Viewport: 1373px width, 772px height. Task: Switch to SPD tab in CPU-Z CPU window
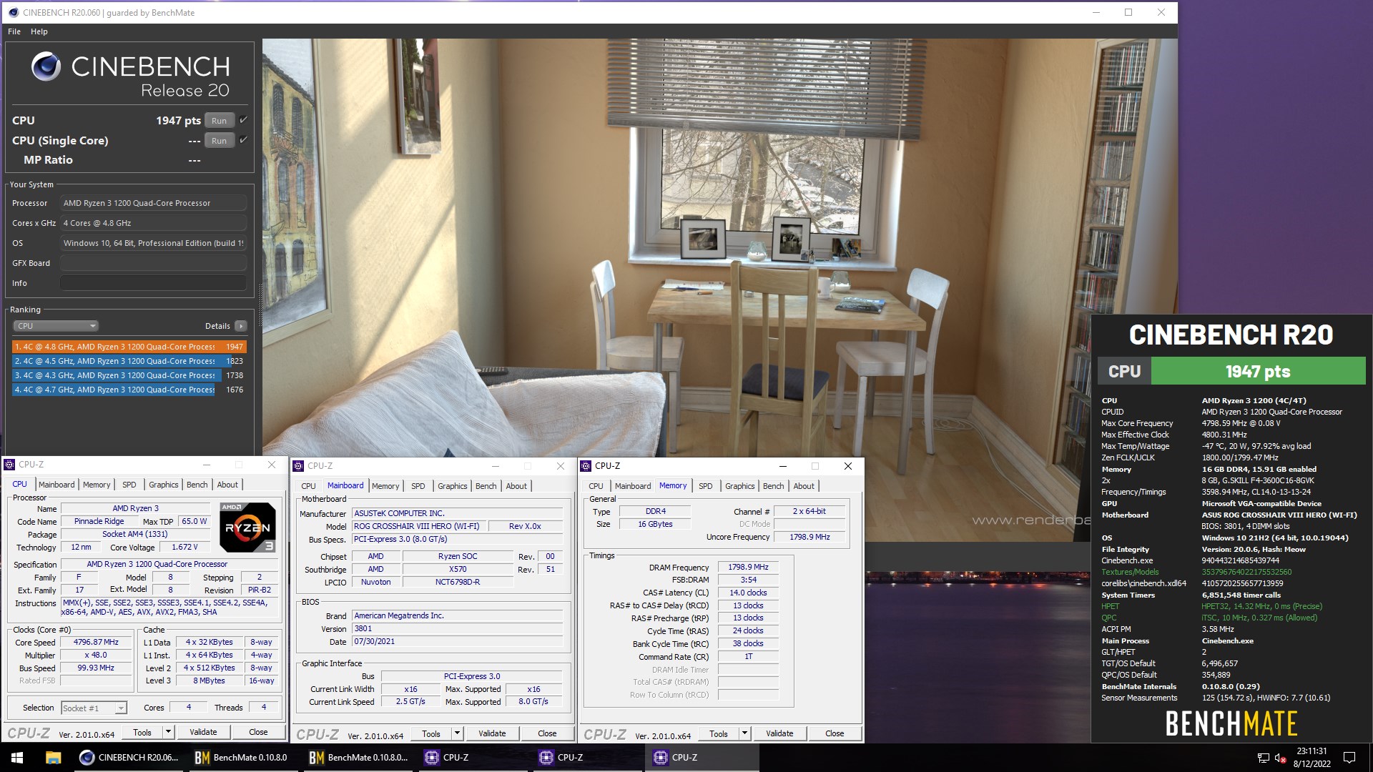click(129, 485)
